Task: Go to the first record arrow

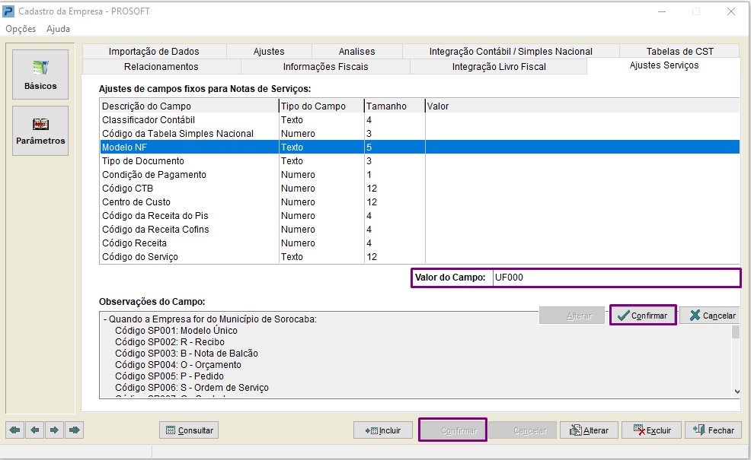Action: (x=15, y=430)
